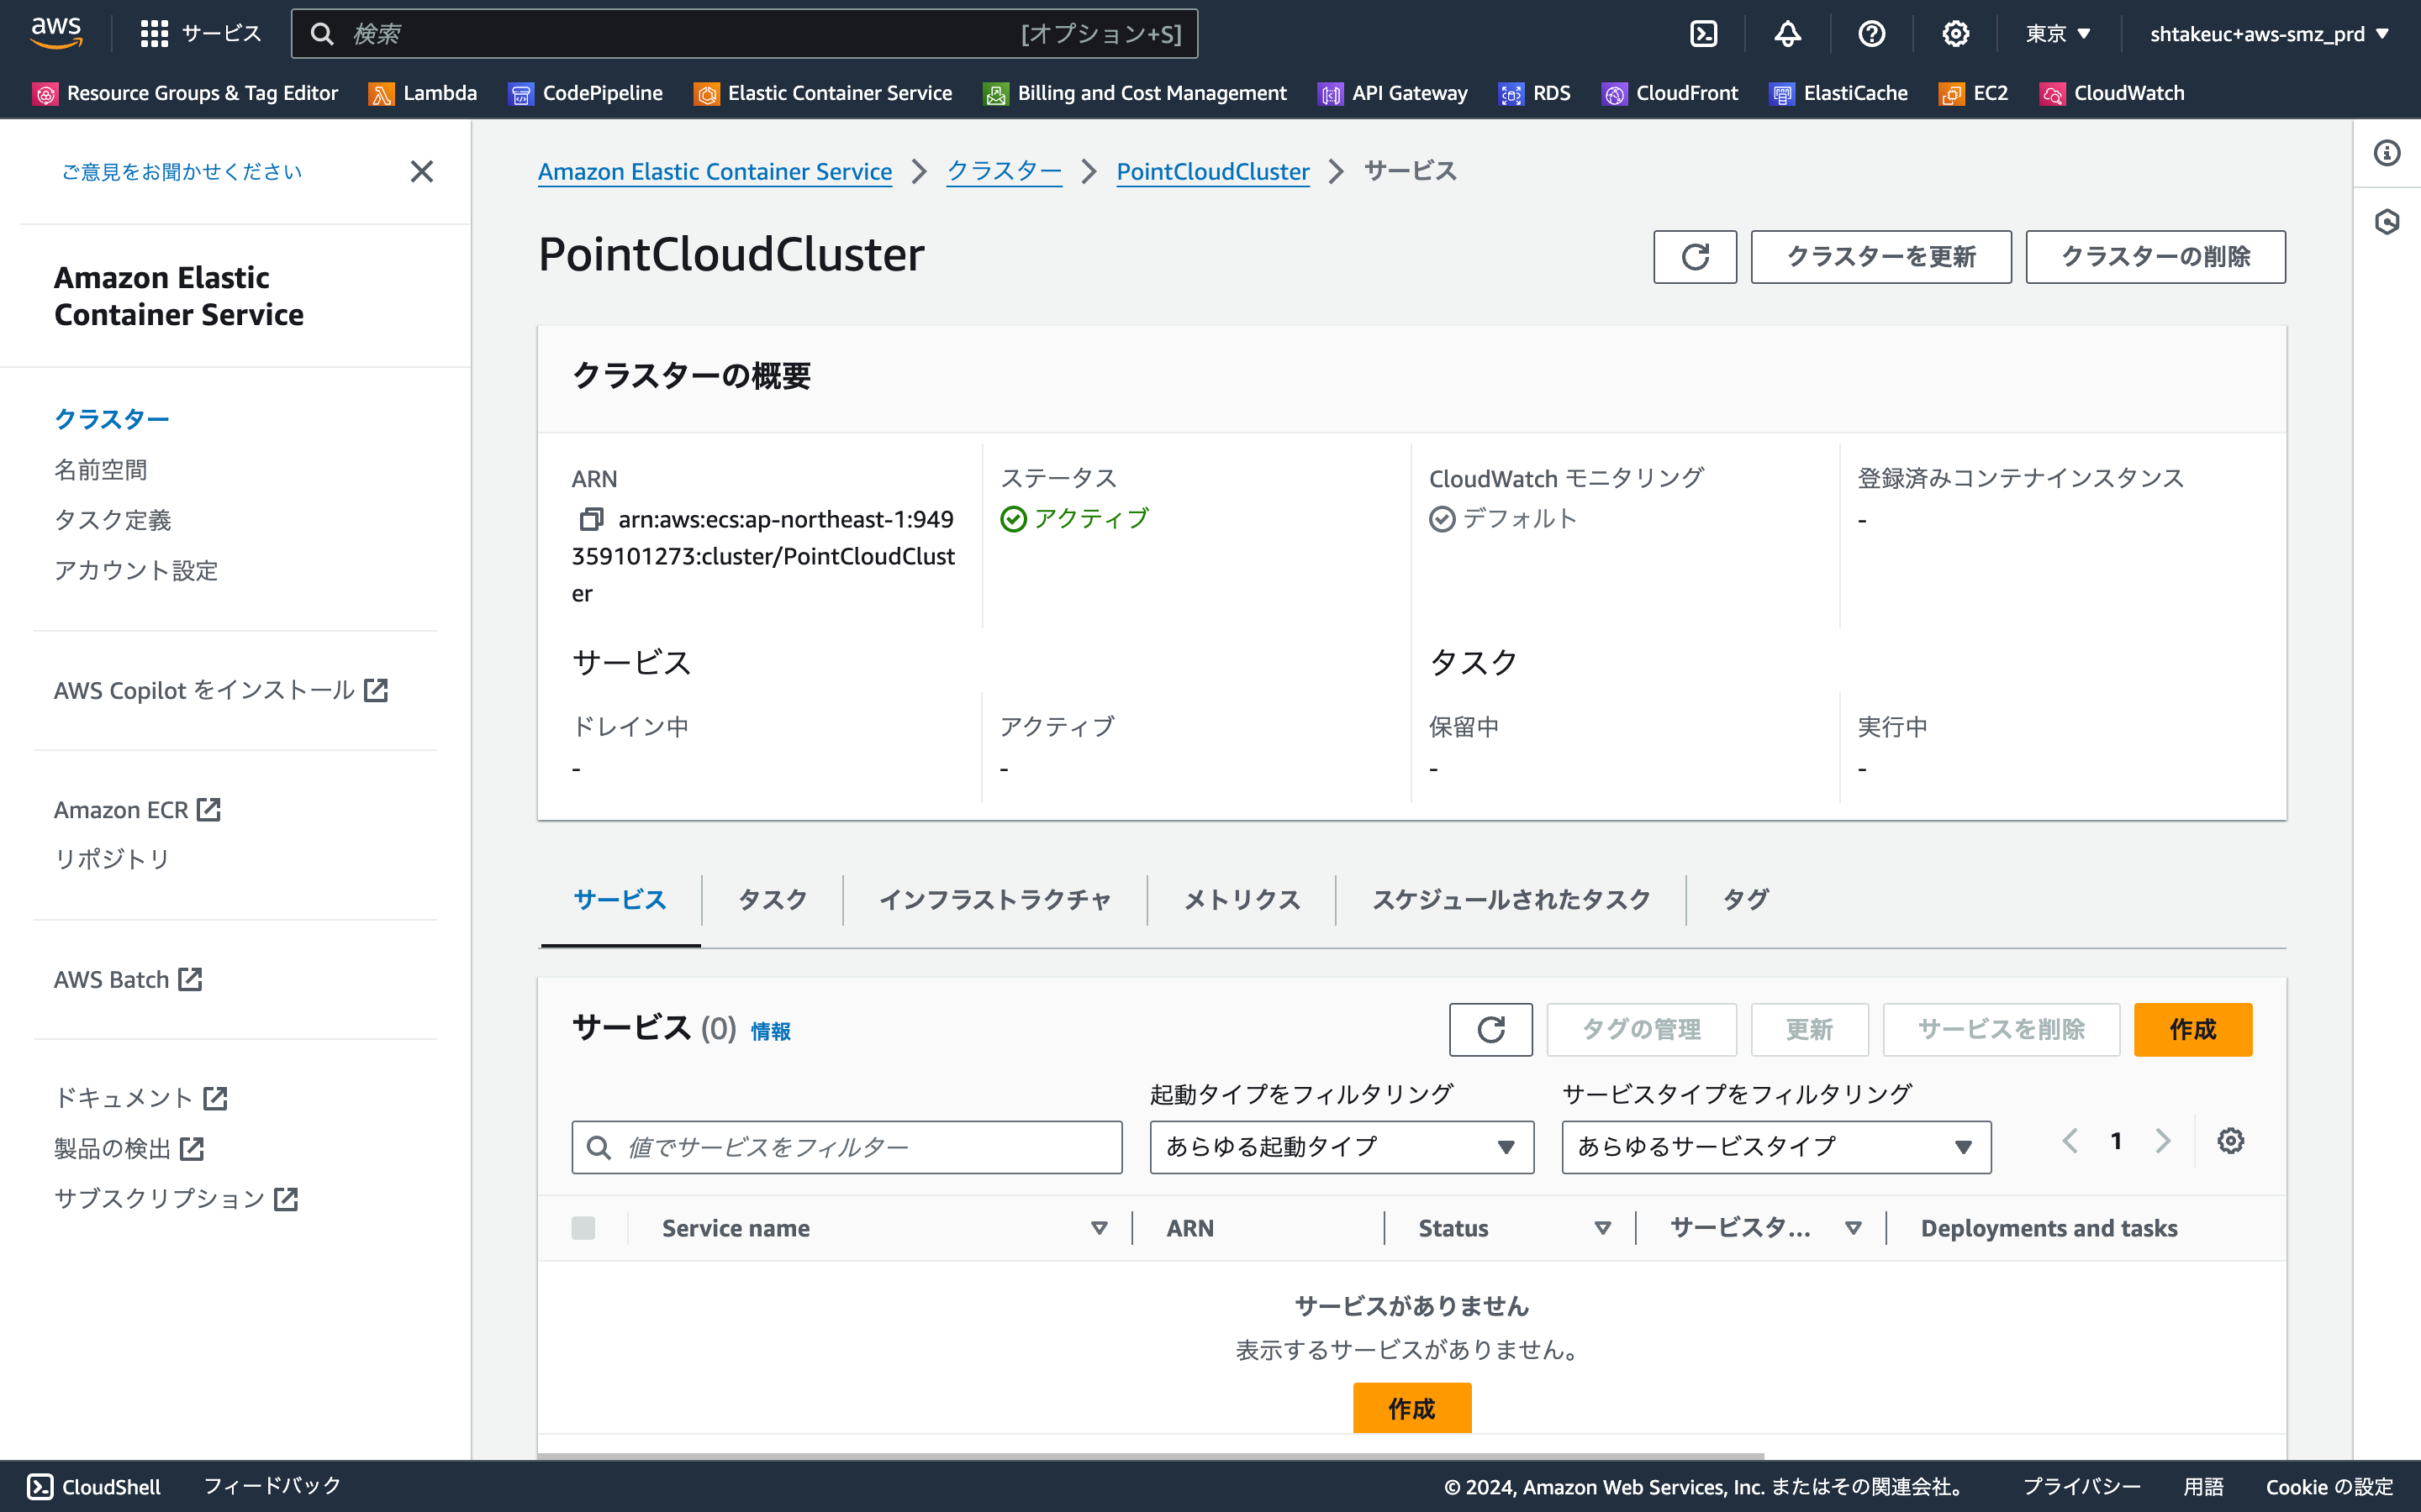Refresh the services table
This screenshot has height=1512, width=2421.
(1490, 1029)
